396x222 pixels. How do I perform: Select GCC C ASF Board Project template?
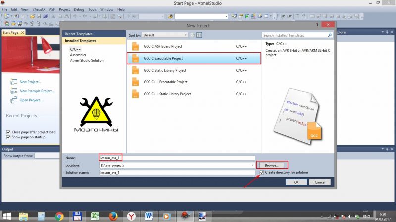click(194, 46)
